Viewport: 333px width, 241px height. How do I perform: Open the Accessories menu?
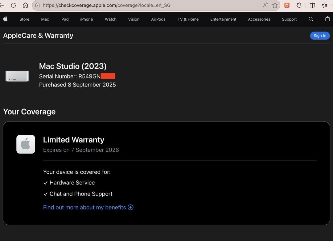pos(259,19)
